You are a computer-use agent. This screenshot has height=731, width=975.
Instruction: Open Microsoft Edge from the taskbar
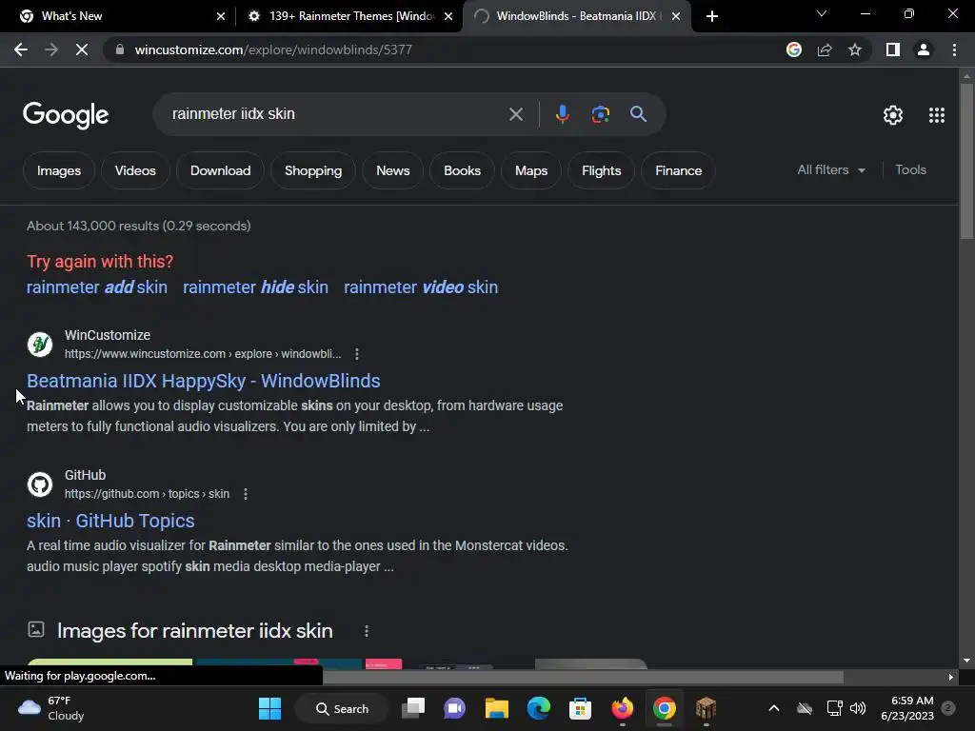click(539, 708)
